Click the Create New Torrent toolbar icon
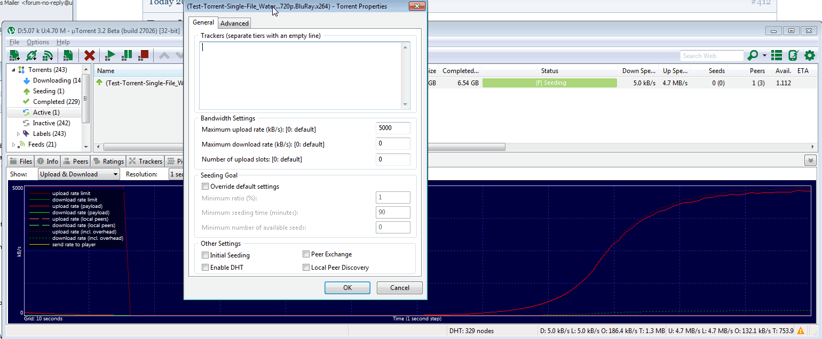The height and width of the screenshot is (339, 822). pos(68,55)
